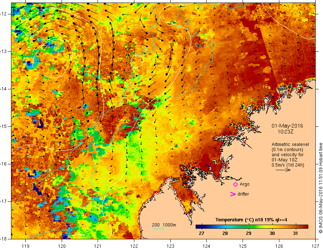
Task: Click the Temperature (°C) n18 colorbar title
Action: click(x=251, y=220)
